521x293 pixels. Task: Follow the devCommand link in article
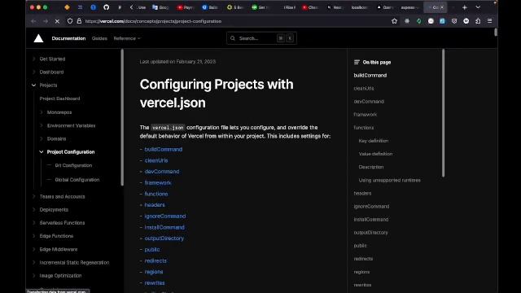tap(162, 172)
